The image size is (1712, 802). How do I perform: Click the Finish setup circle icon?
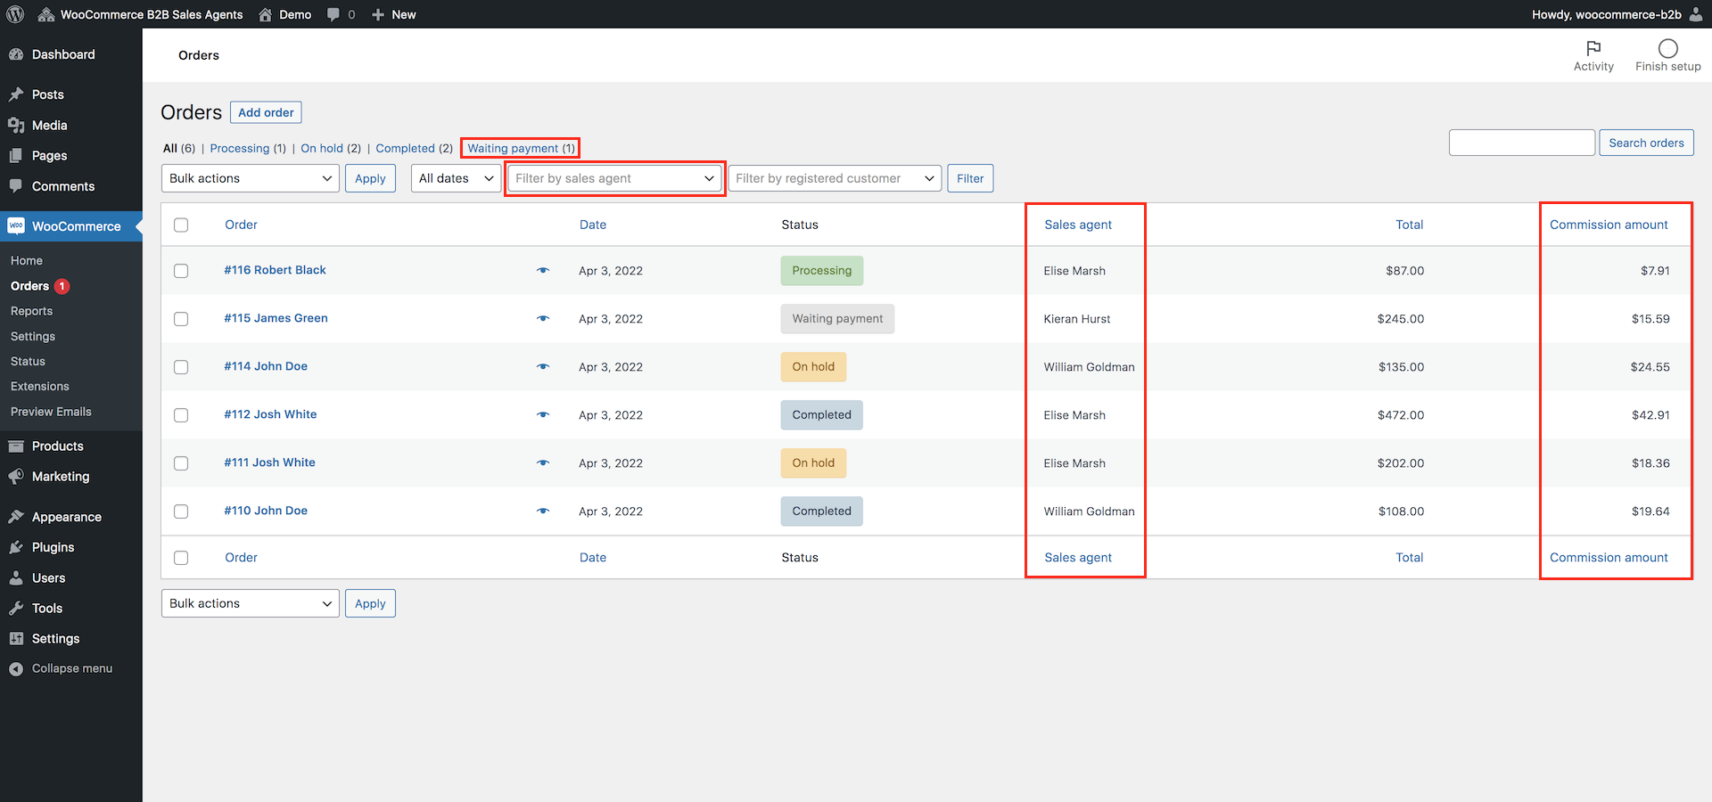[1667, 48]
